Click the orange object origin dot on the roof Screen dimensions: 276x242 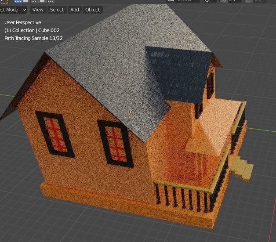coord(130,112)
